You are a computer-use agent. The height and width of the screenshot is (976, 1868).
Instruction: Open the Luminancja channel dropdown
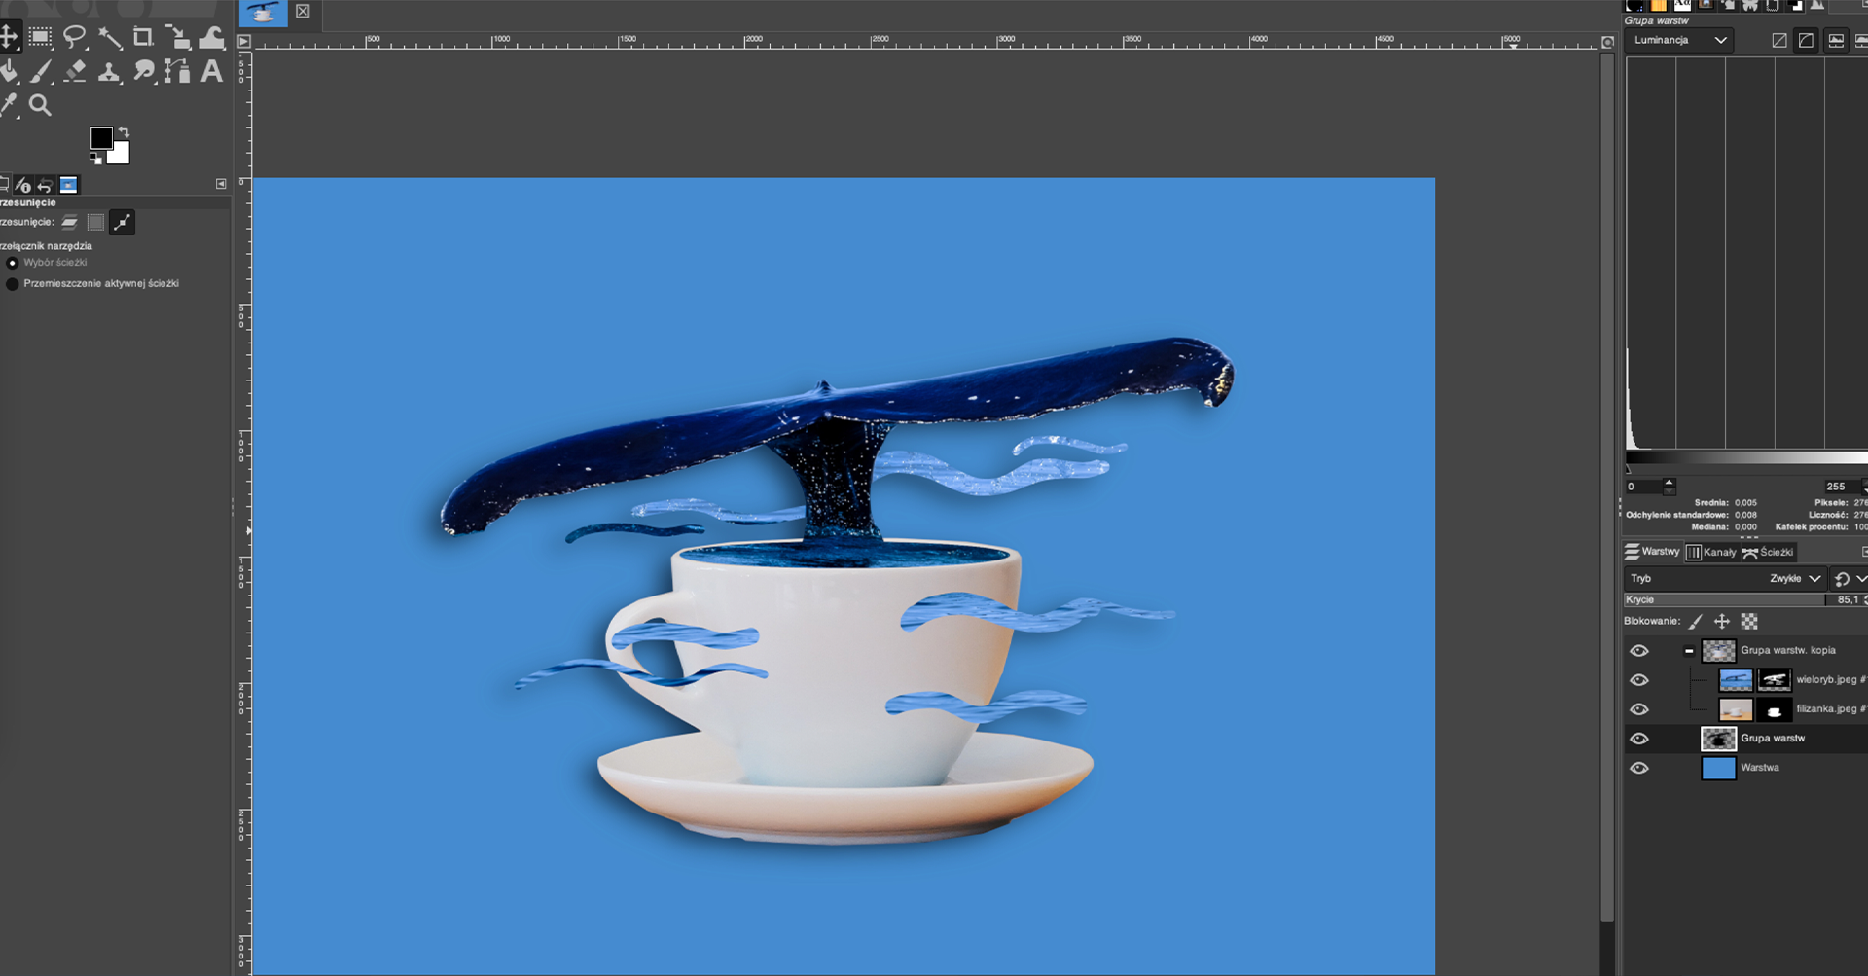click(x=1680, y=40)
